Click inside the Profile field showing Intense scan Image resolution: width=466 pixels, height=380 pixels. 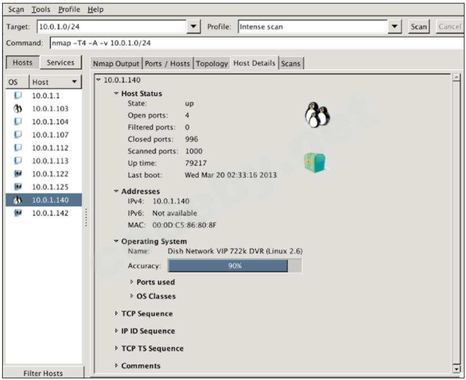[313, 27]
